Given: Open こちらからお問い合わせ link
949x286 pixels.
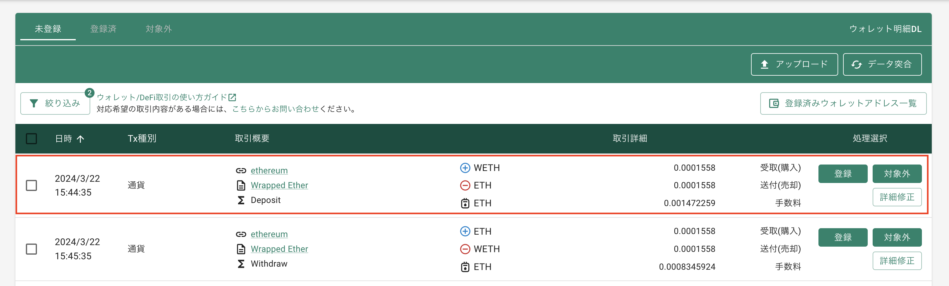Looking at the screenshot, I should (x=275, y=109).
